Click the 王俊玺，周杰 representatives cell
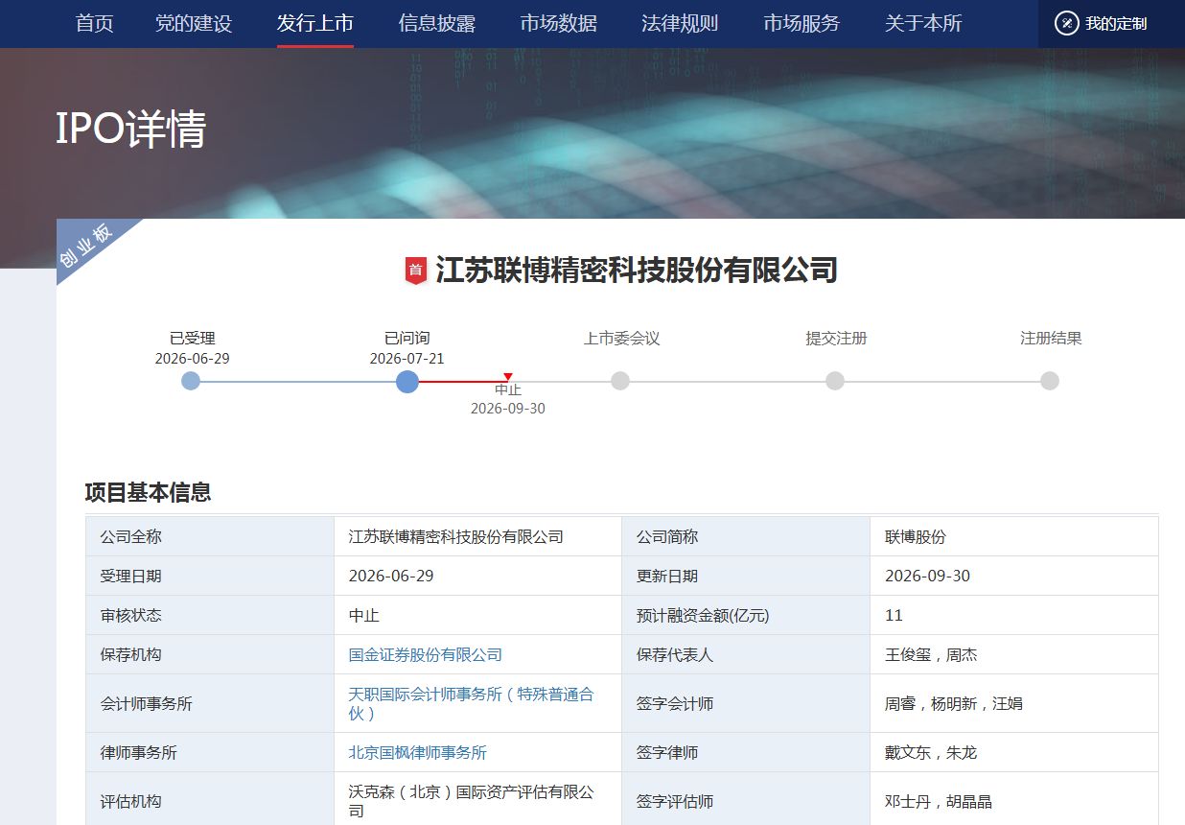Image resolution: width=1185 pixels, height=825 pixels. click(x=1014, y=655)
